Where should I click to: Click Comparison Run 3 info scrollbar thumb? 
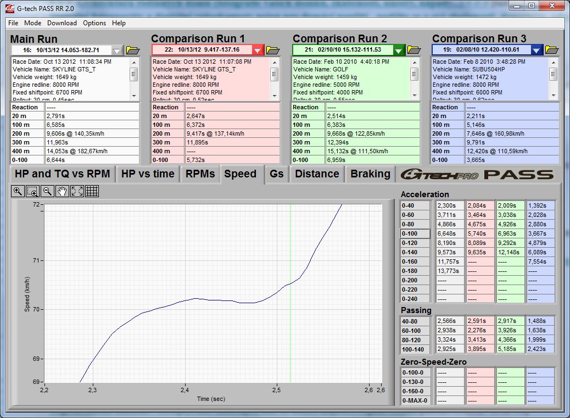coord(554,75)
